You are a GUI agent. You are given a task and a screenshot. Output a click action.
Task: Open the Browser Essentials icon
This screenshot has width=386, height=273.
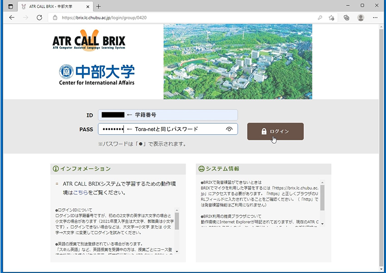tap(346, 17)
